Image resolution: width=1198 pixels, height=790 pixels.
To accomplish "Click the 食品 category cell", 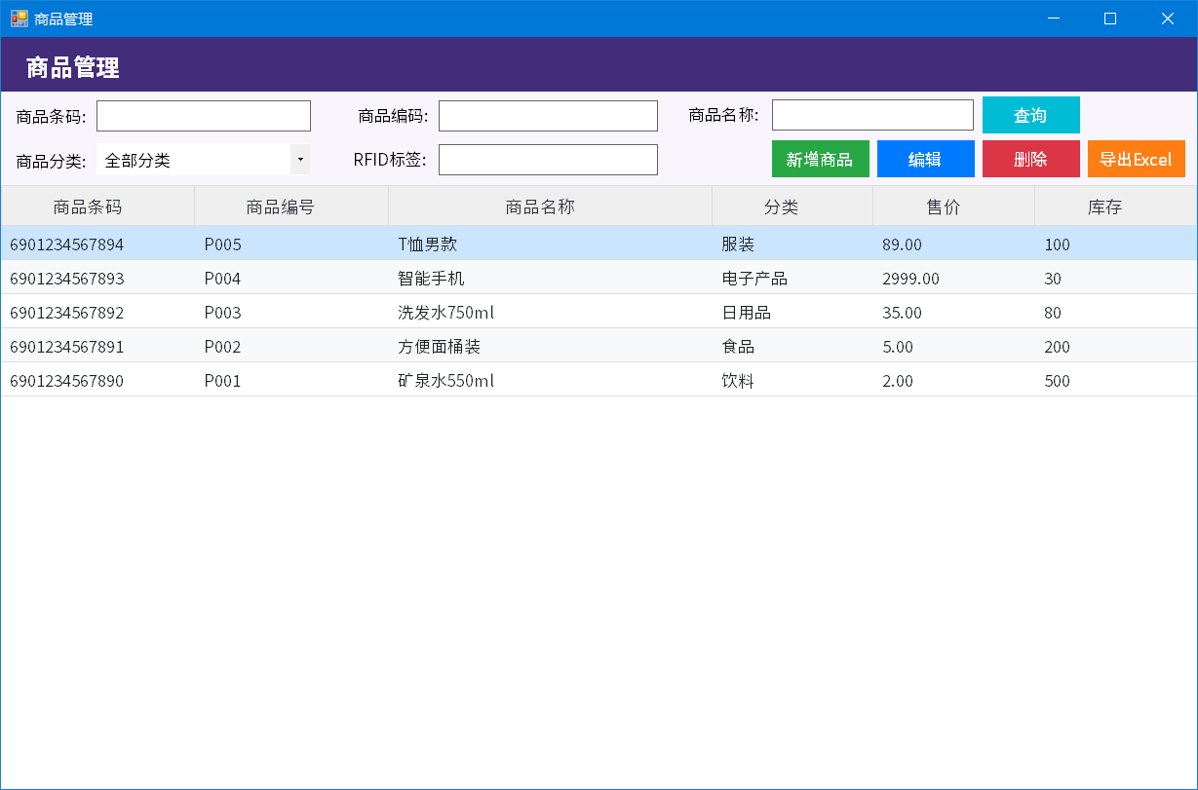I will coord(792,346).
